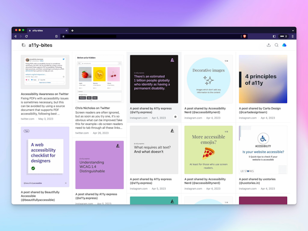
Task: Open new tab with plus icon
Action: (x=72, y=30)
